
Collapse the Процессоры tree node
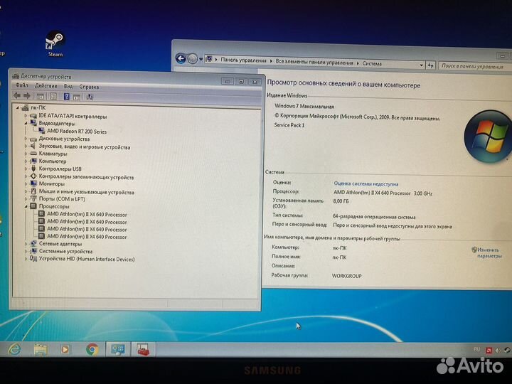pyautogui.click(x=26, y=206)
